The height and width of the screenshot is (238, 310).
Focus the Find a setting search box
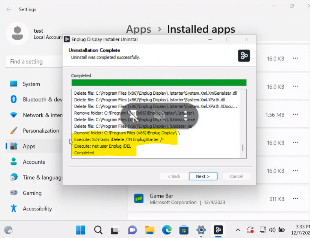[x=34, y=62]
